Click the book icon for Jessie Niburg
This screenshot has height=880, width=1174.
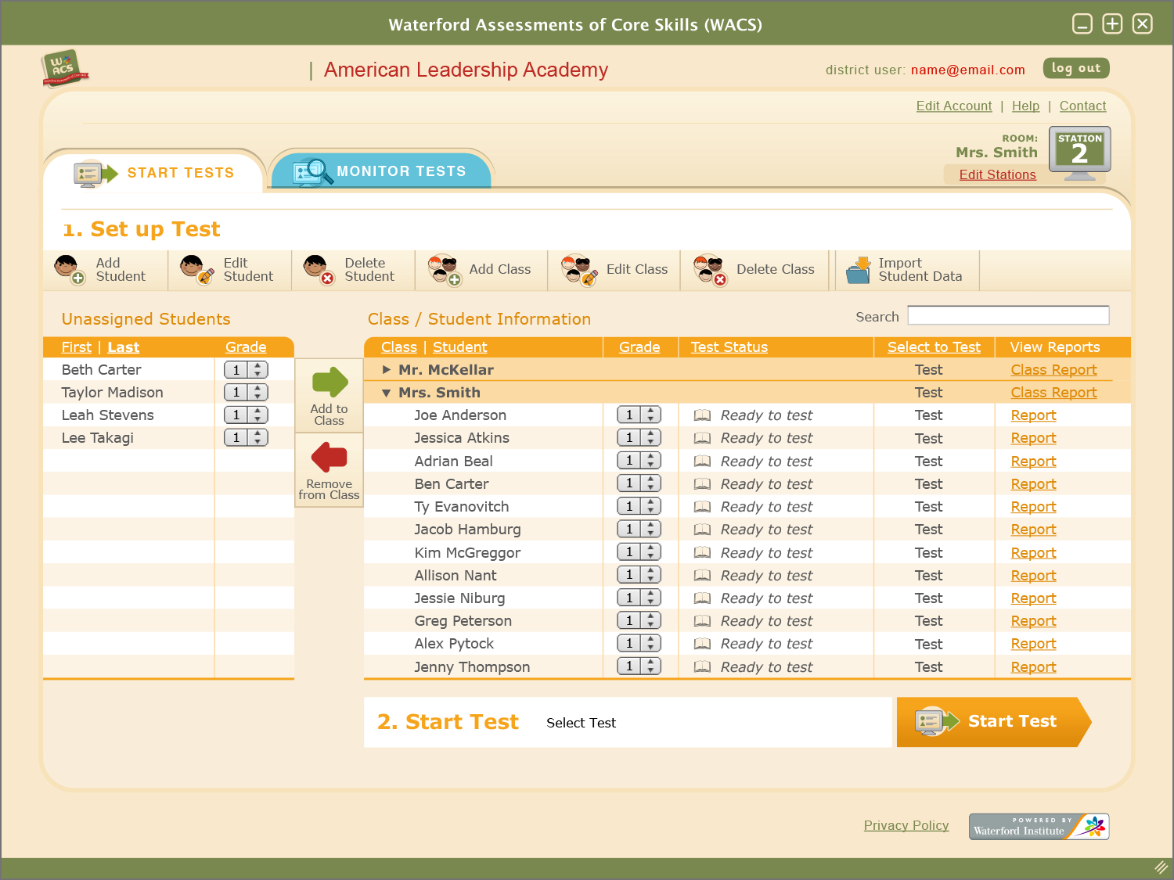(x=703, y=598)
